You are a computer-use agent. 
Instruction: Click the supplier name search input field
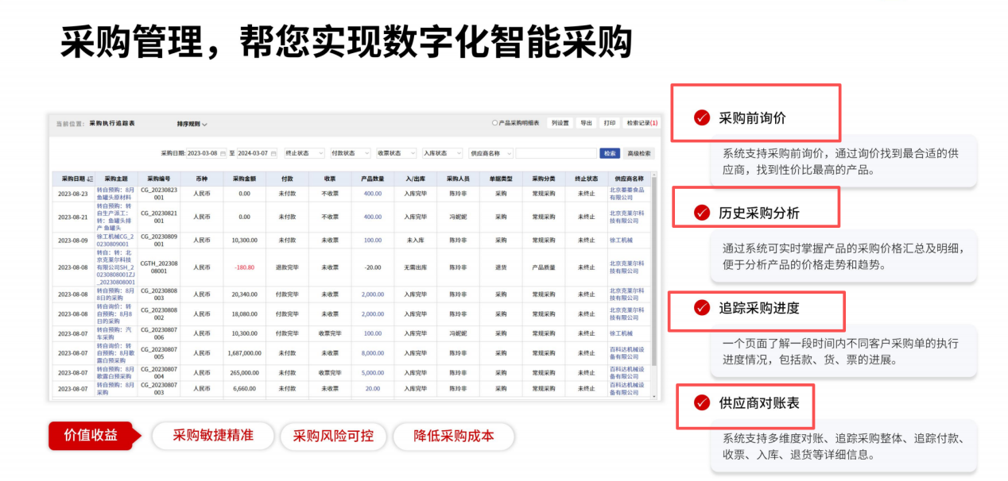pyautogui.click(x=556, y=152)
